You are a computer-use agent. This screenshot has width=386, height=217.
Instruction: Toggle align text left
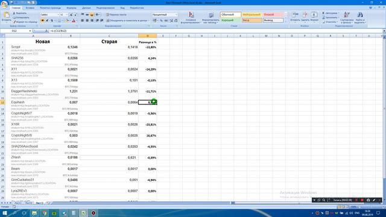(83, 20)
